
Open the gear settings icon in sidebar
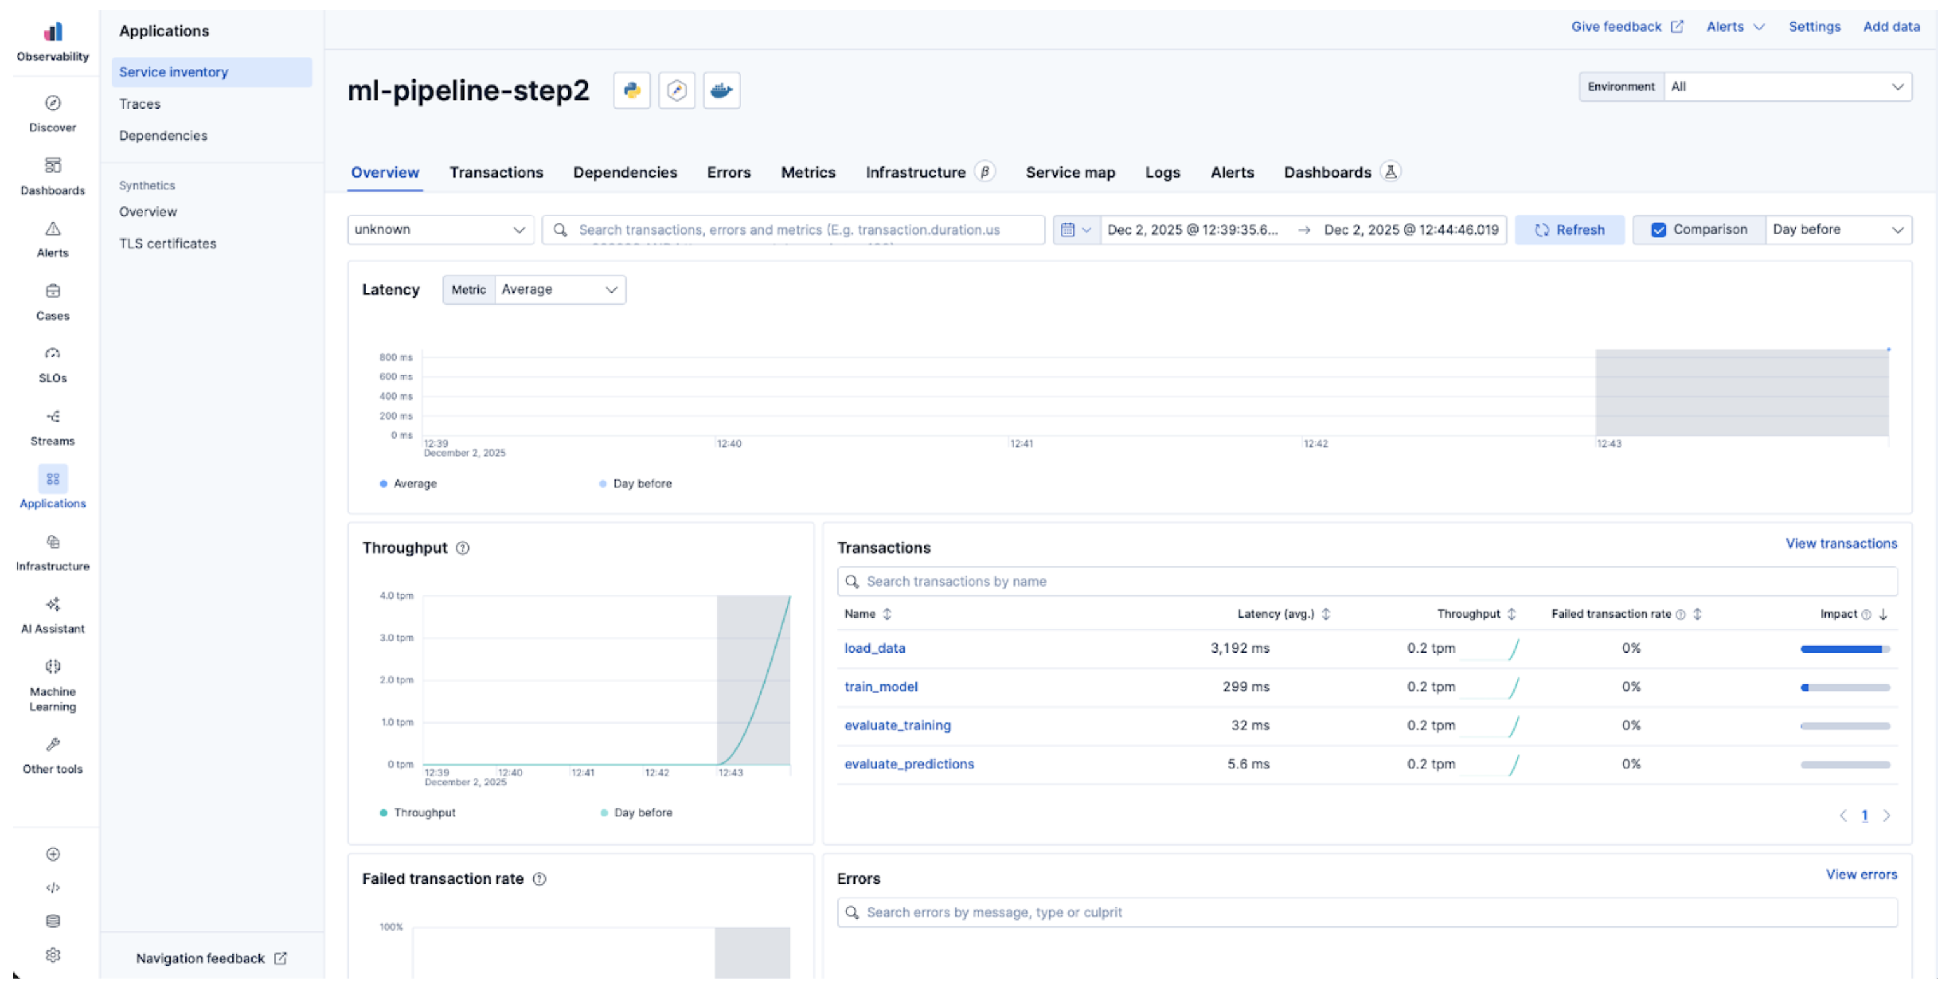tap(53, 955)
